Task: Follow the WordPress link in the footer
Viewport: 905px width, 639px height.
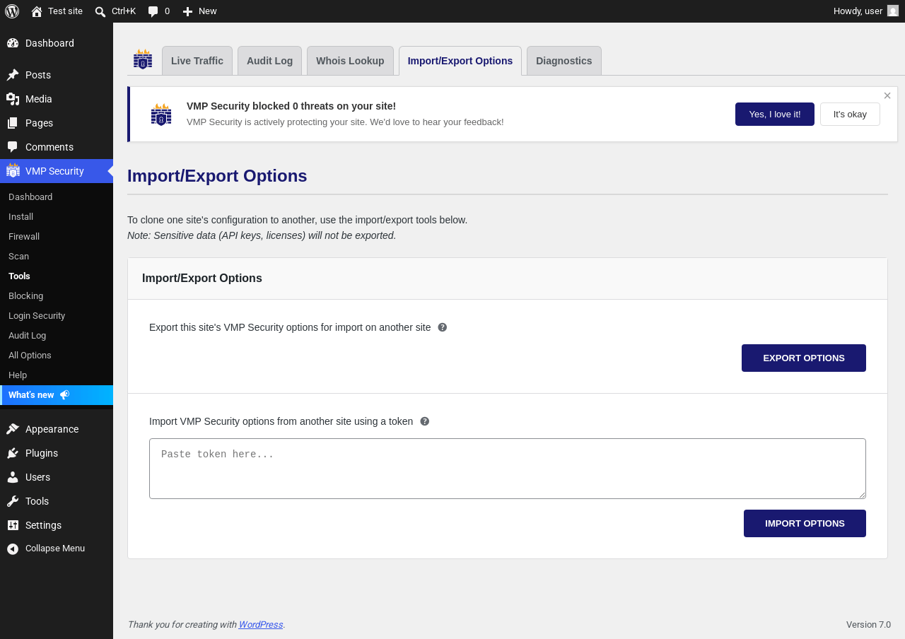Action: (x=261, y=624)
